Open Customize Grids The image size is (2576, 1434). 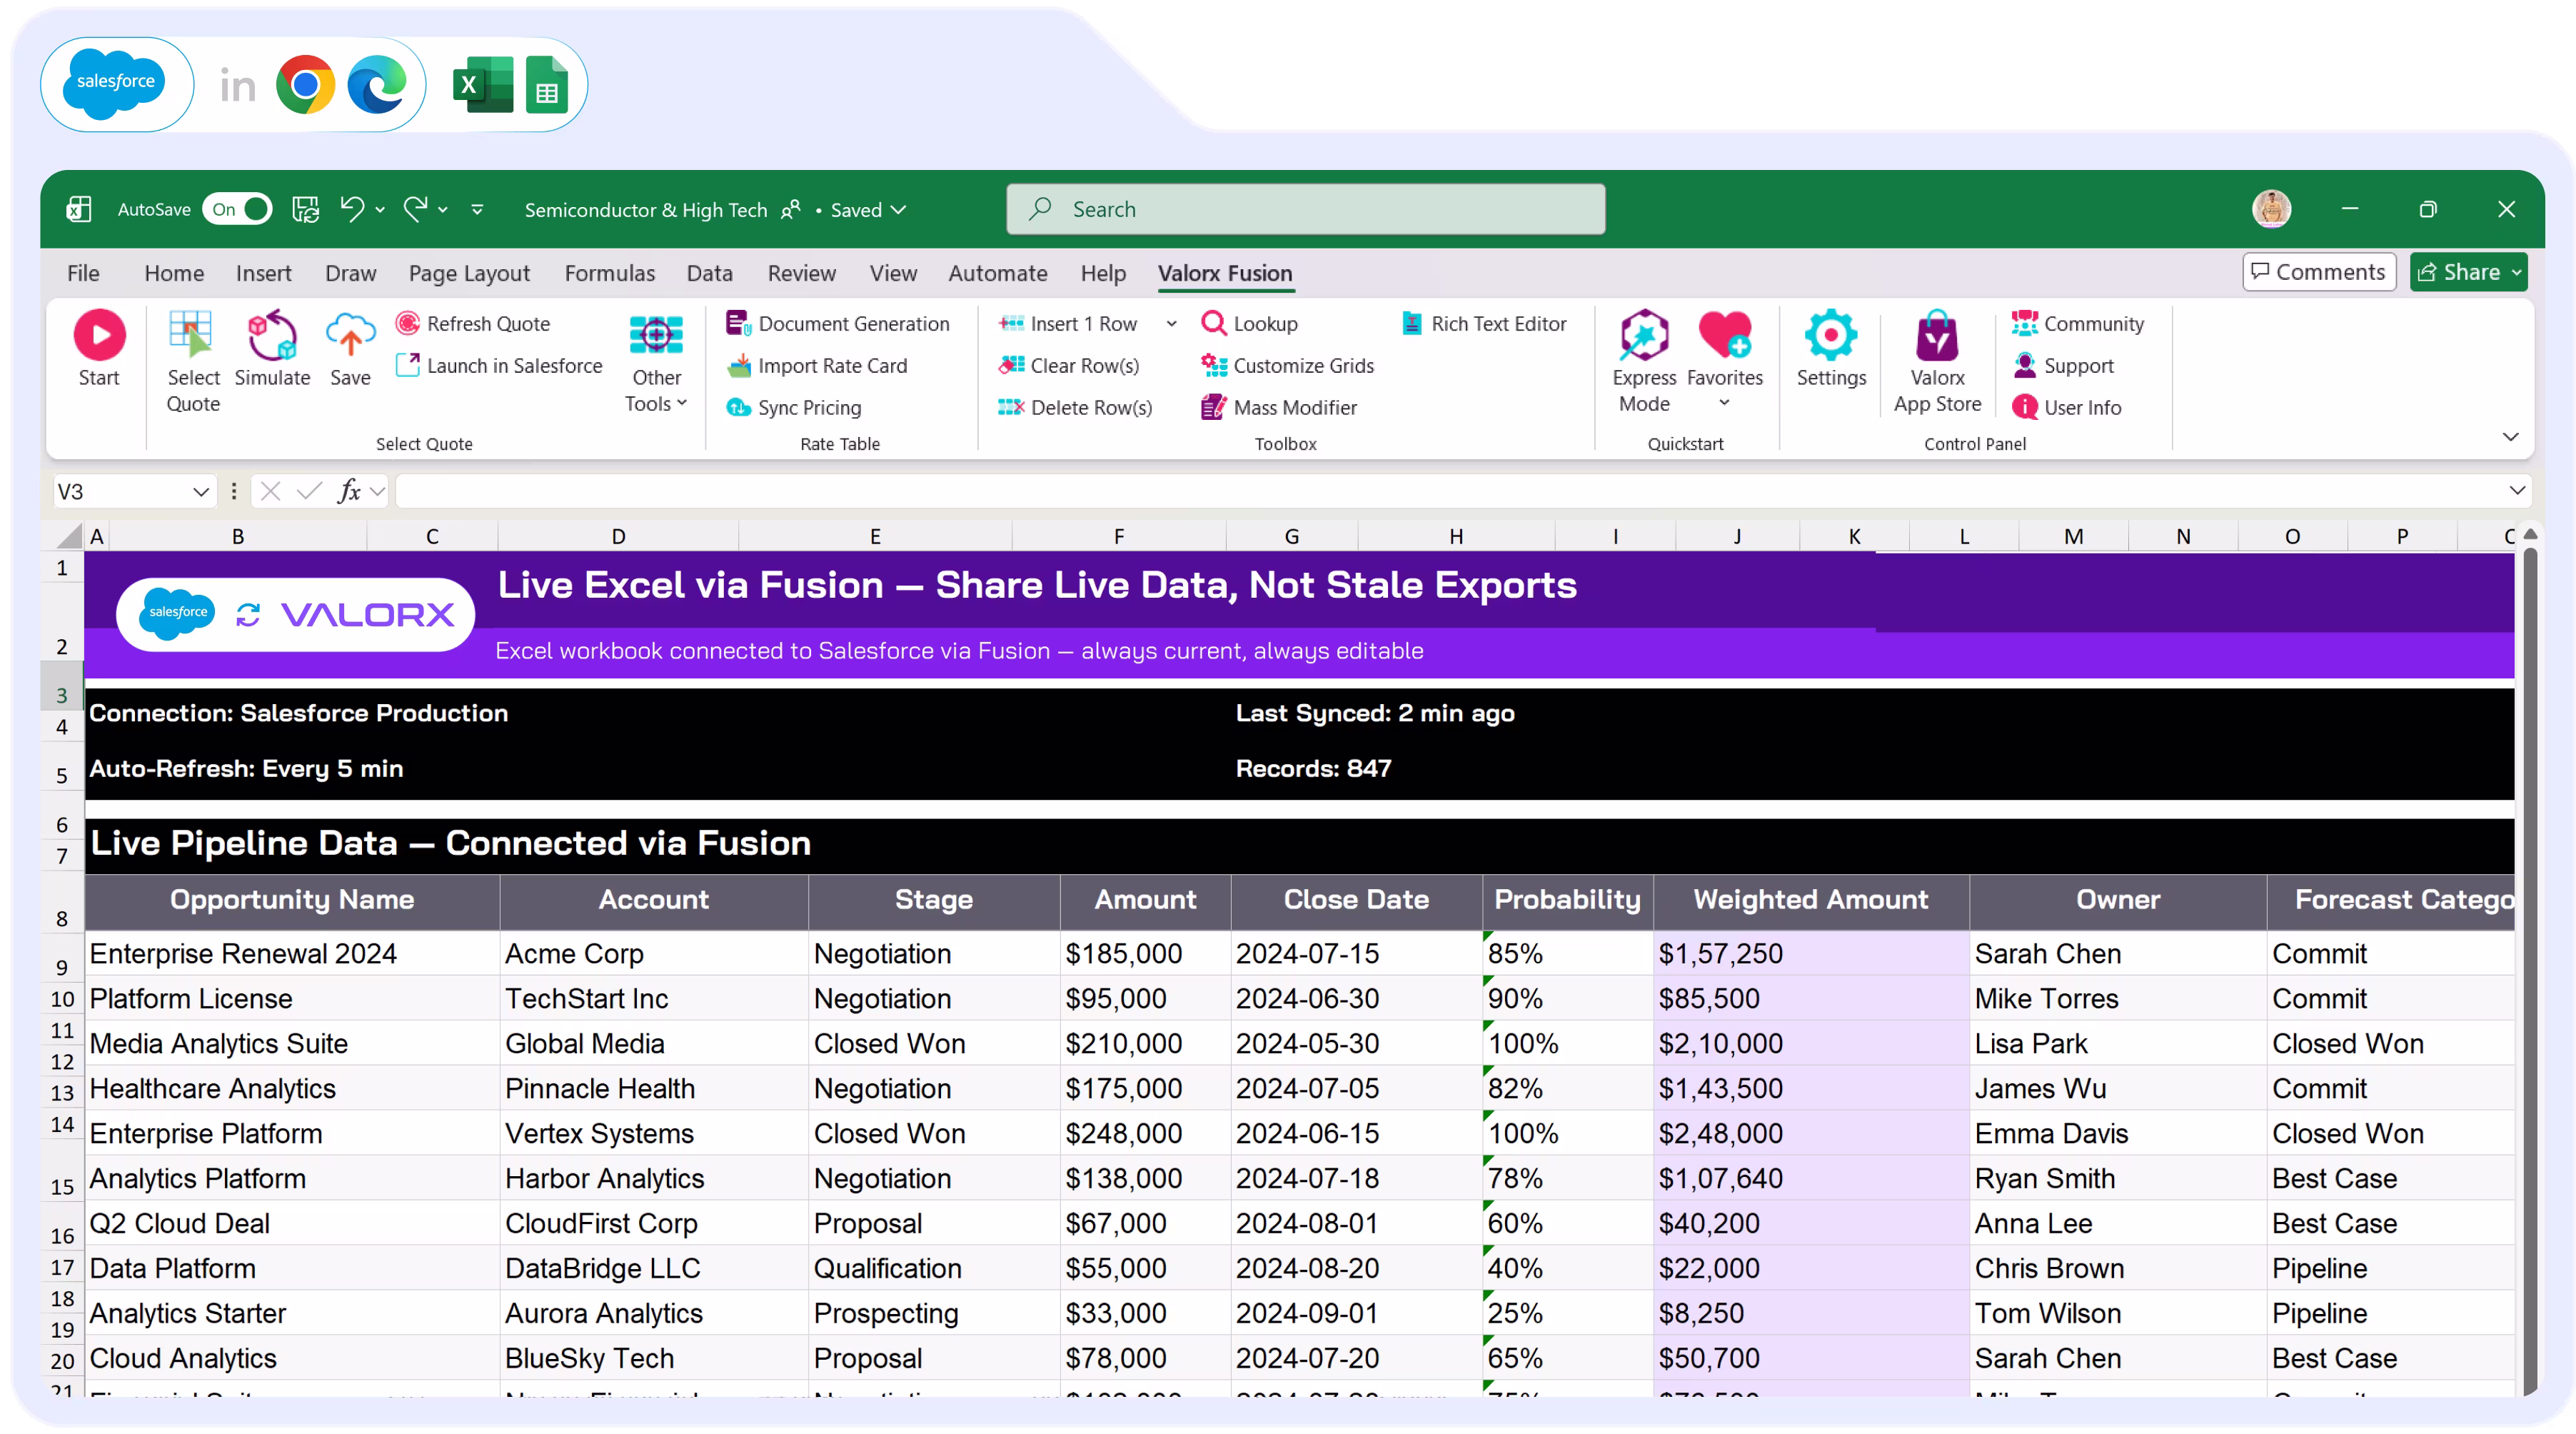point(1287,365)
